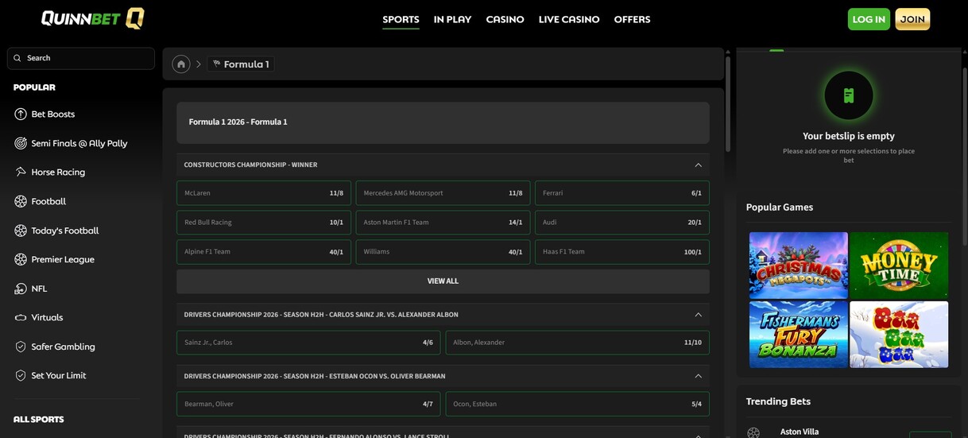Screen dimensions: 968x438
Task: Select Ferrari at 6/1
Action: point(622,193)
